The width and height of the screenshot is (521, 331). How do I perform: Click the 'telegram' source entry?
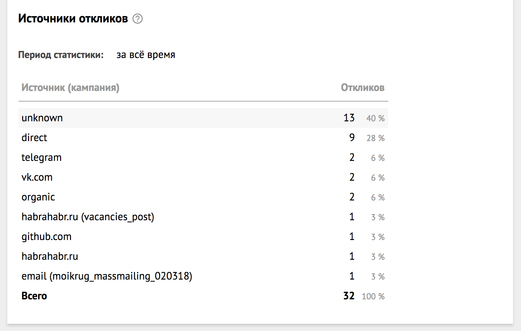click(x=42, y=158)
